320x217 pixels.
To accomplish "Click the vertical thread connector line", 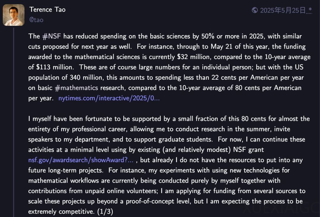I will (x=14, y=122).
